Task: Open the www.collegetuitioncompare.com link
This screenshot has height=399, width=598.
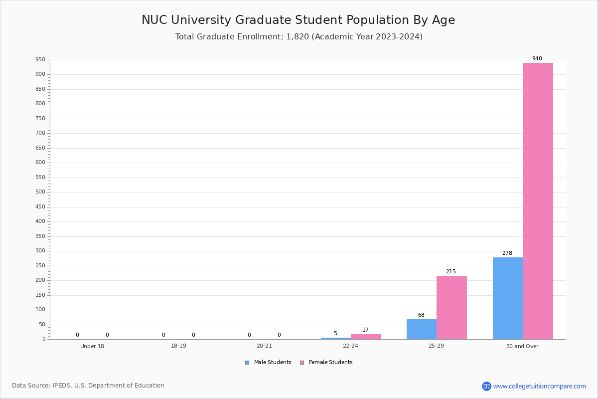Action: tap(539, 386)
